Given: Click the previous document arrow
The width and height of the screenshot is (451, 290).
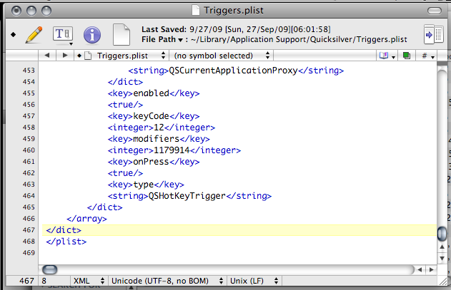Looking at the screenshot, I should (x=46, y=56).
